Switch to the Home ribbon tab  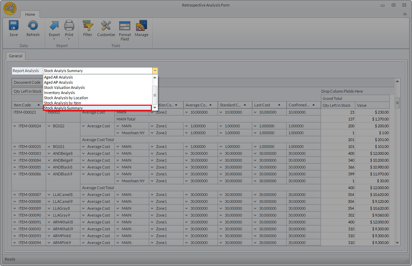coord(30,14)
